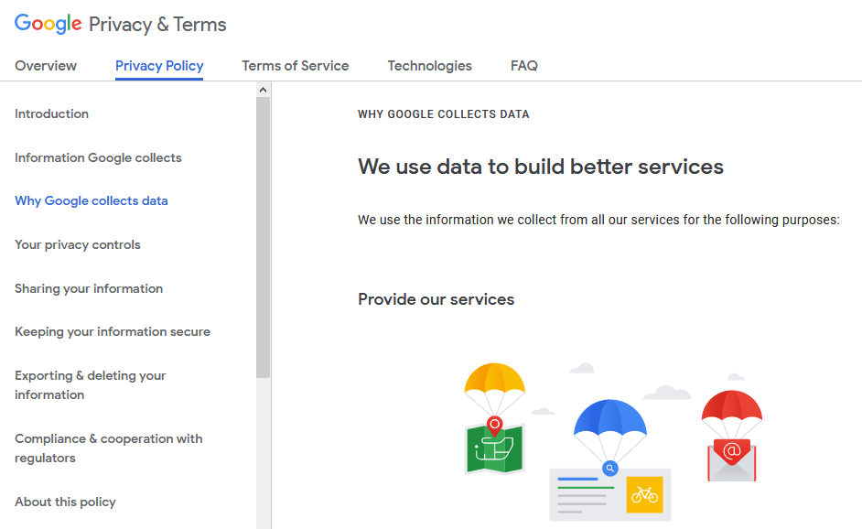Go to Your privacy controls
862x529 pixels.
(x=78, y=244)
